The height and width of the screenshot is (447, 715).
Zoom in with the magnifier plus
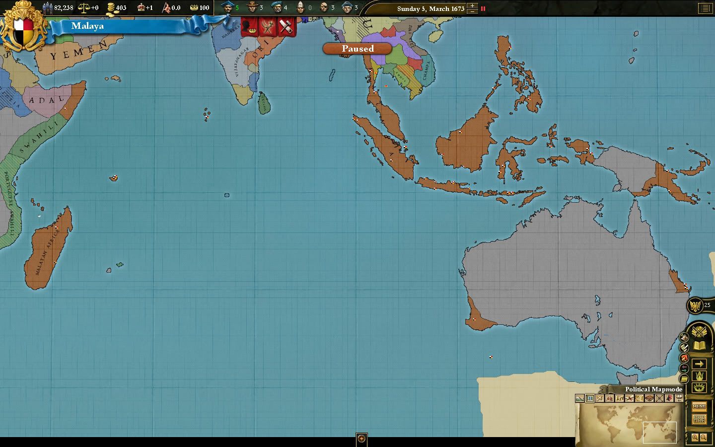coord(695,438)
